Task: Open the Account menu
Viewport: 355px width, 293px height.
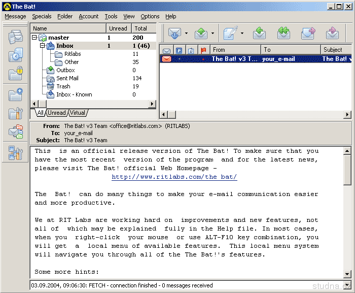Action: [x=89, y=16]
